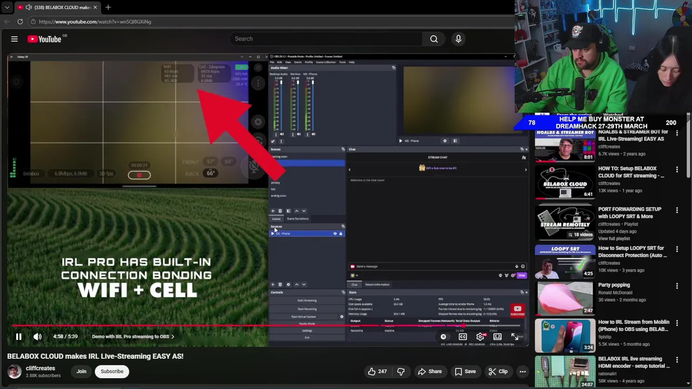The image size is (692, 389).
Task: Click the search magnifier button
Action: point(434,39)
